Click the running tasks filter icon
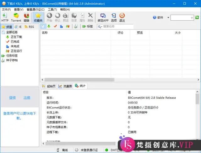The image size is (201, 153). (68, 26)
